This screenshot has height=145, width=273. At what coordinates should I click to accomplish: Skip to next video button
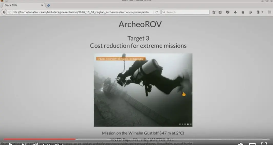click(x=24, y=144)
